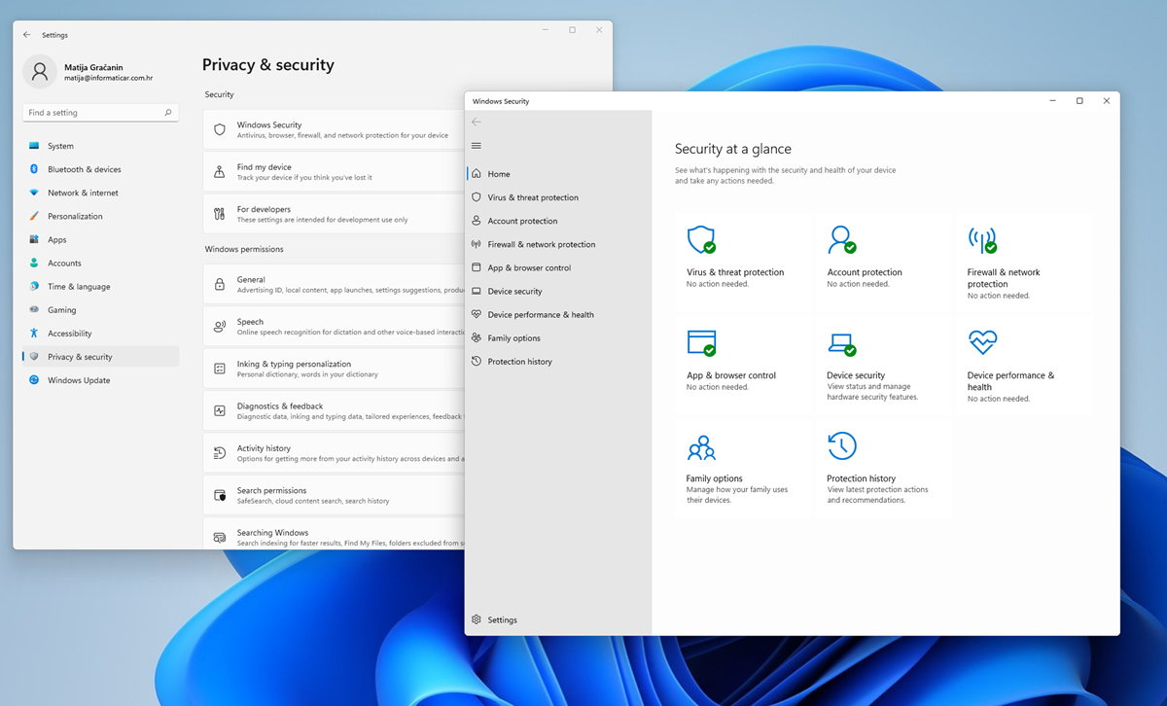Click the General lock icon under Windows permissions
The width and height of the screenshot is (1167, 706).
tap(220, 284)
